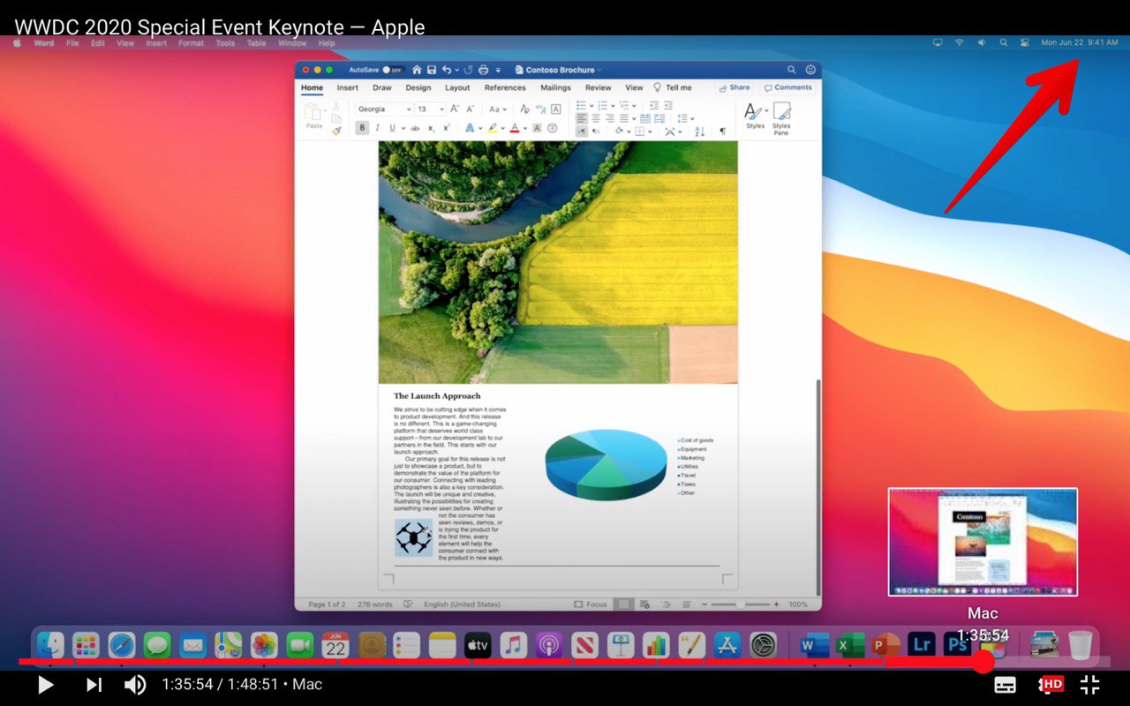Apply Subscript formatting
Screen dimensions: 1130x706
coord(431,128)
